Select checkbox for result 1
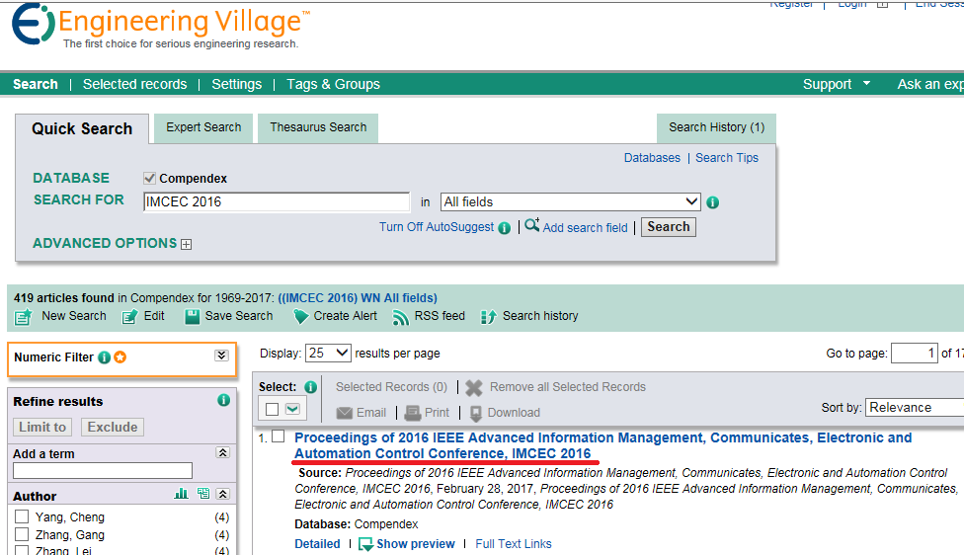Image resolution: width=964 pixels, height=555 pixels. [279, 436]
